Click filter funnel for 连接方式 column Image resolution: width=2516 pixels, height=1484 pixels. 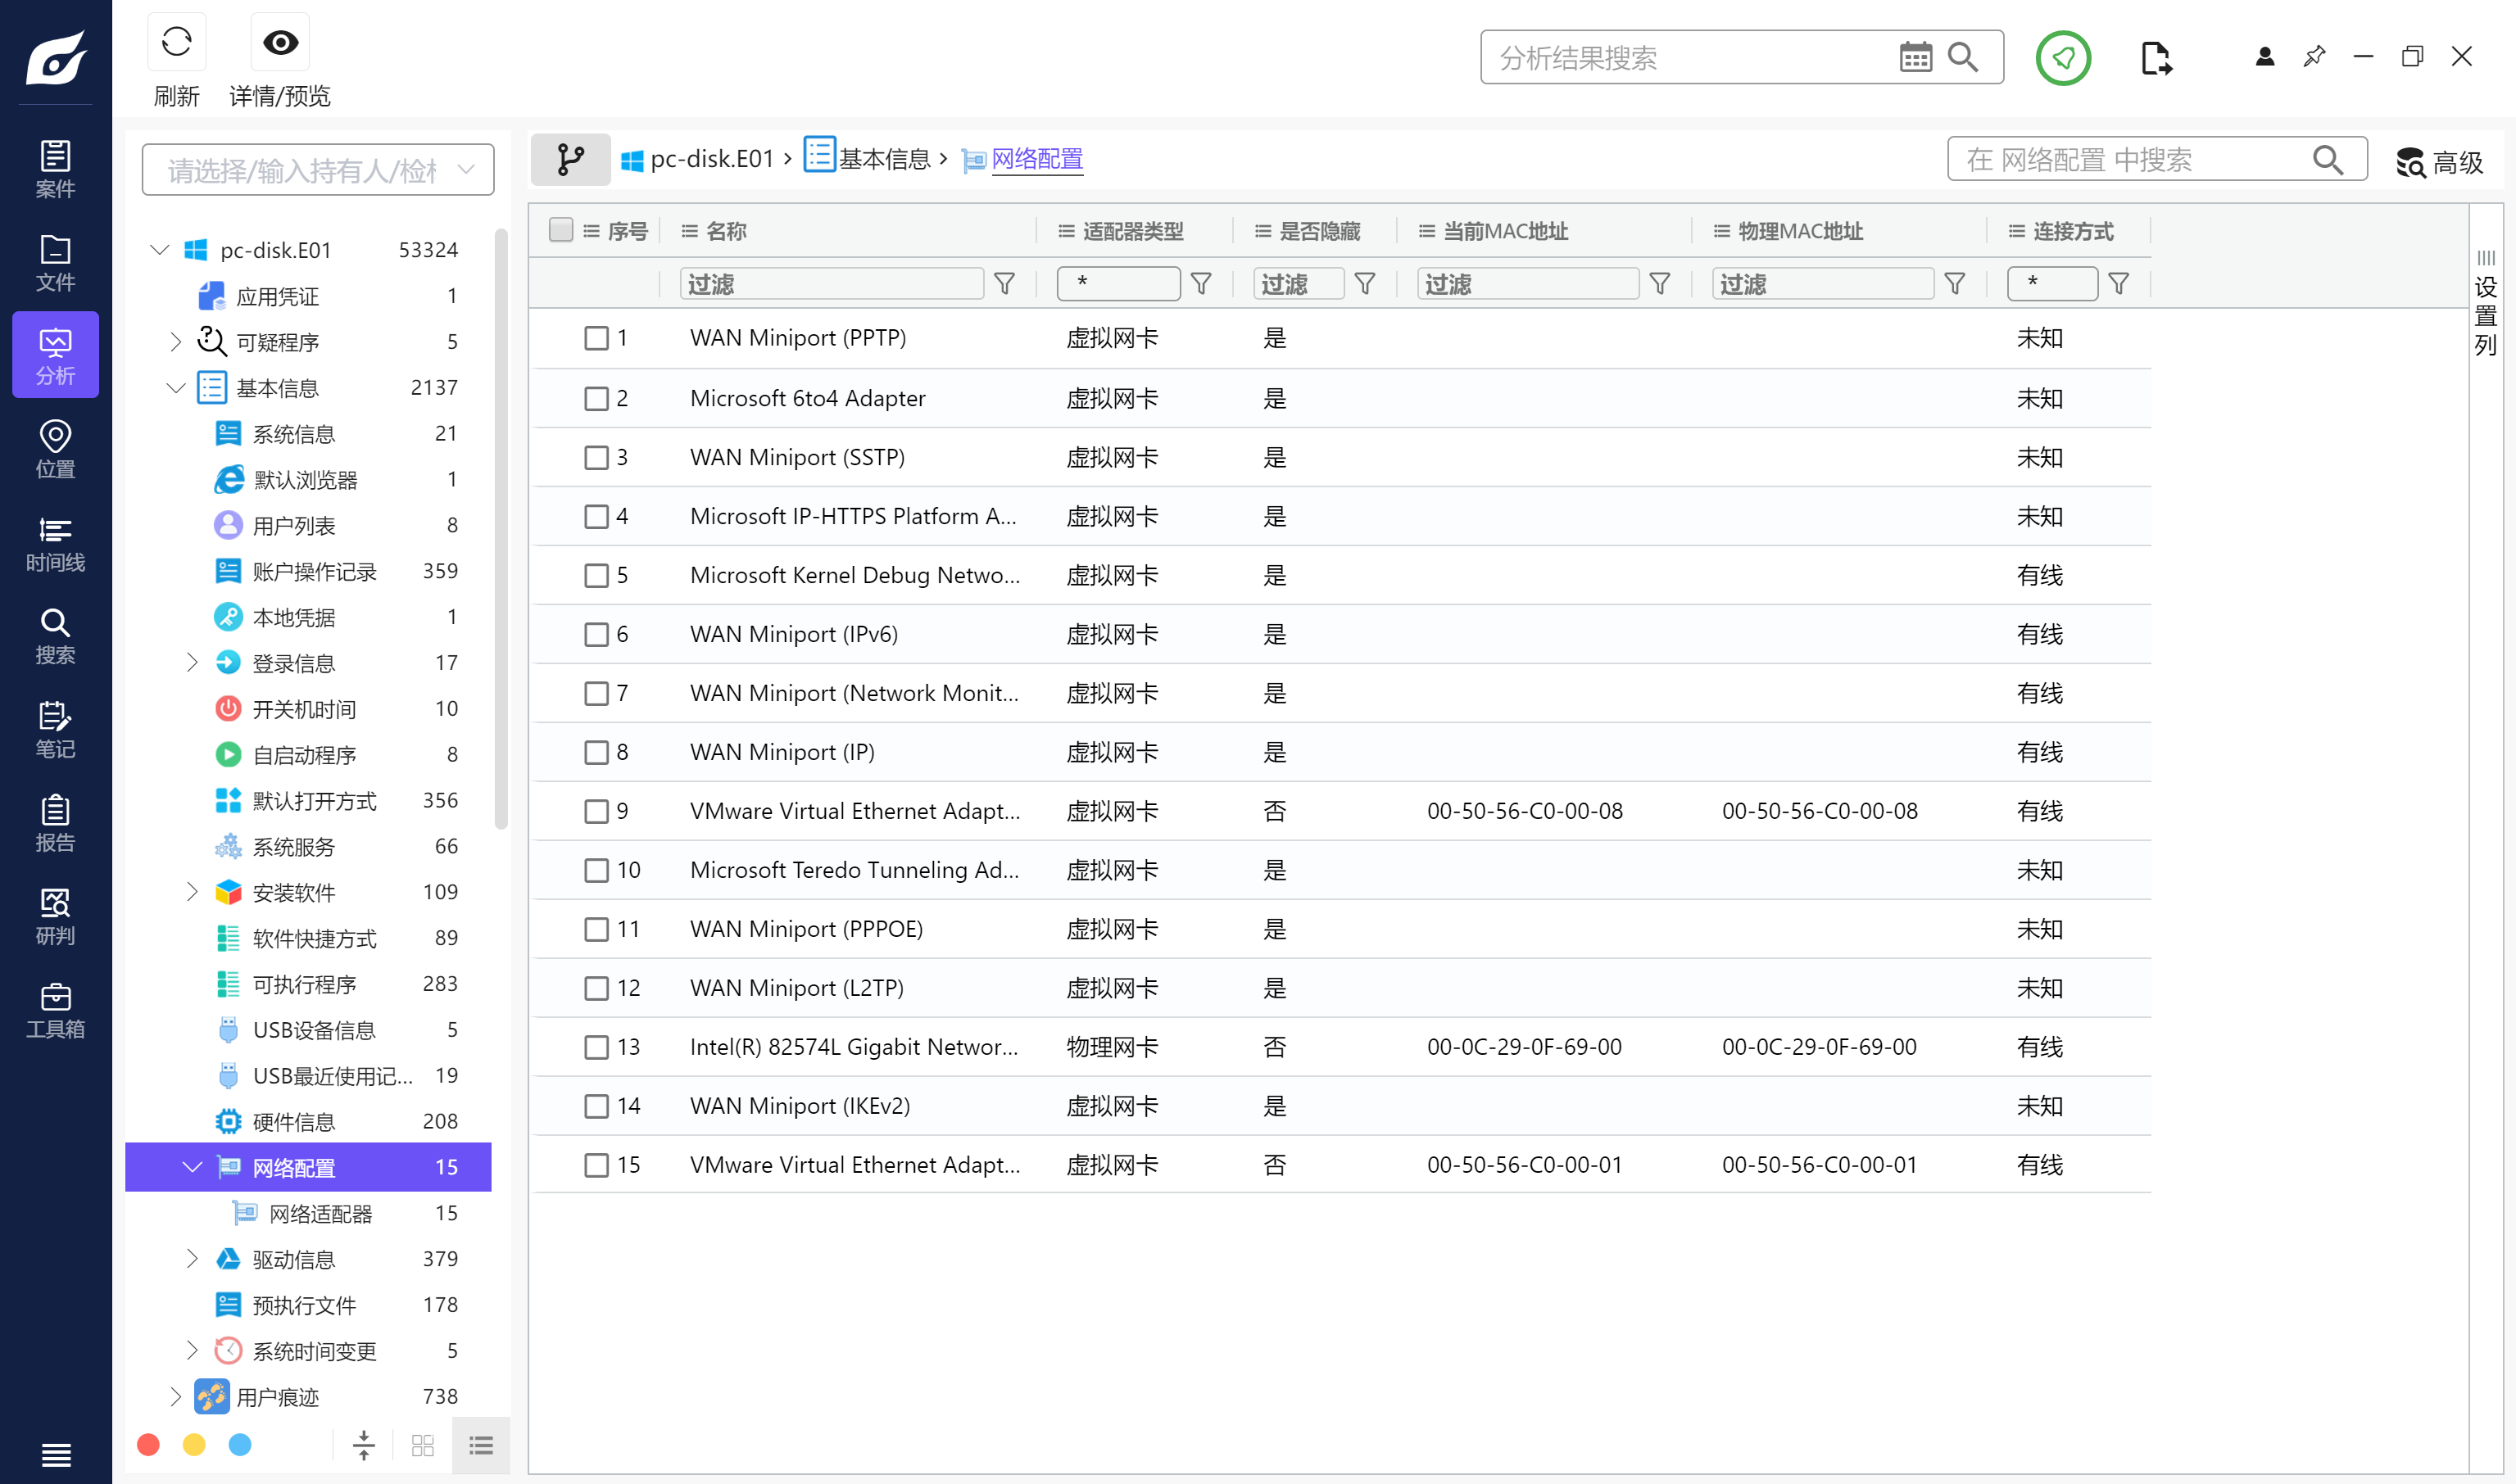coord(2118,284)
